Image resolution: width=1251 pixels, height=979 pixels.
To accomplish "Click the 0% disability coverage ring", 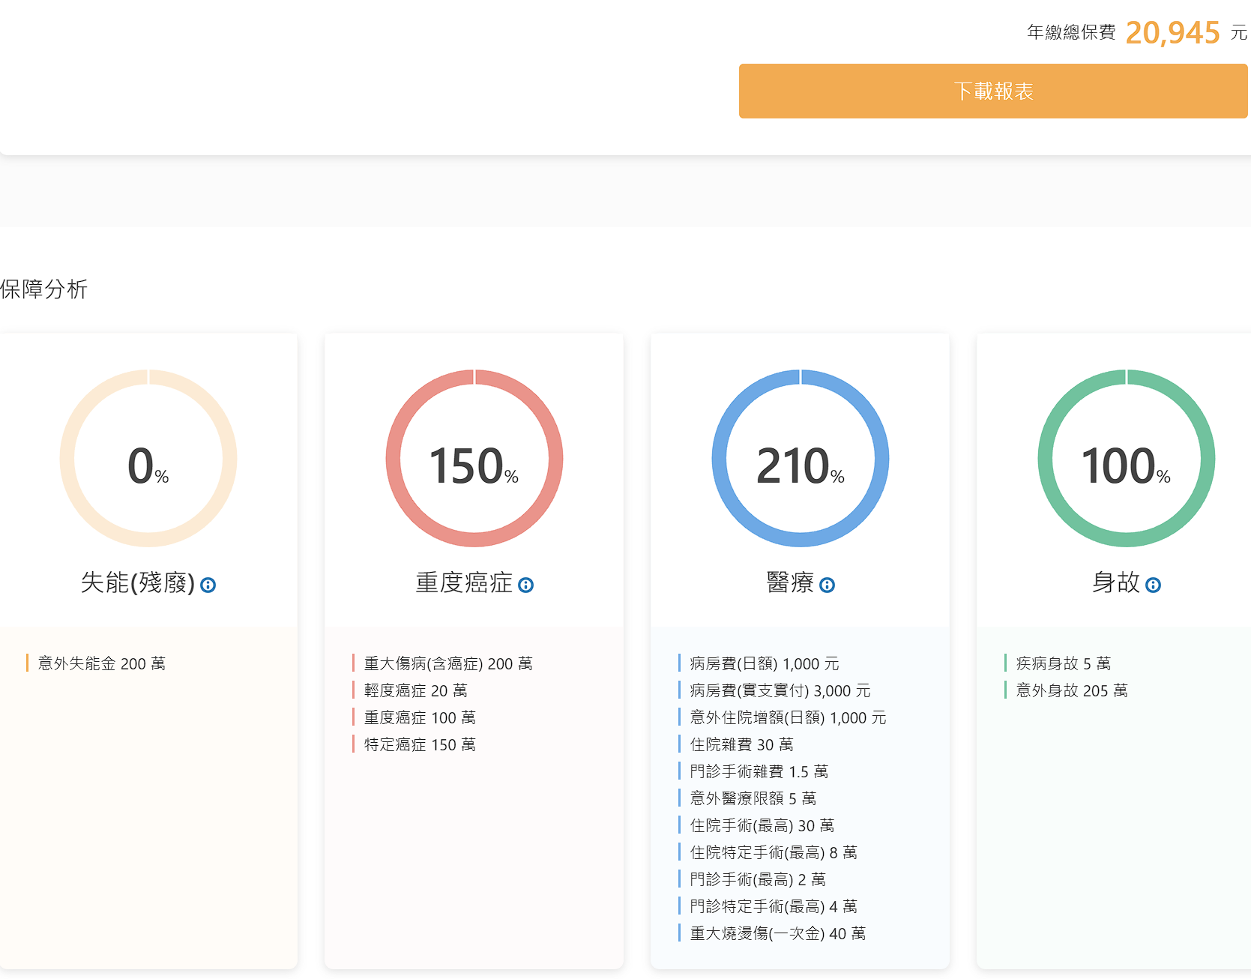I will (148, 458).
